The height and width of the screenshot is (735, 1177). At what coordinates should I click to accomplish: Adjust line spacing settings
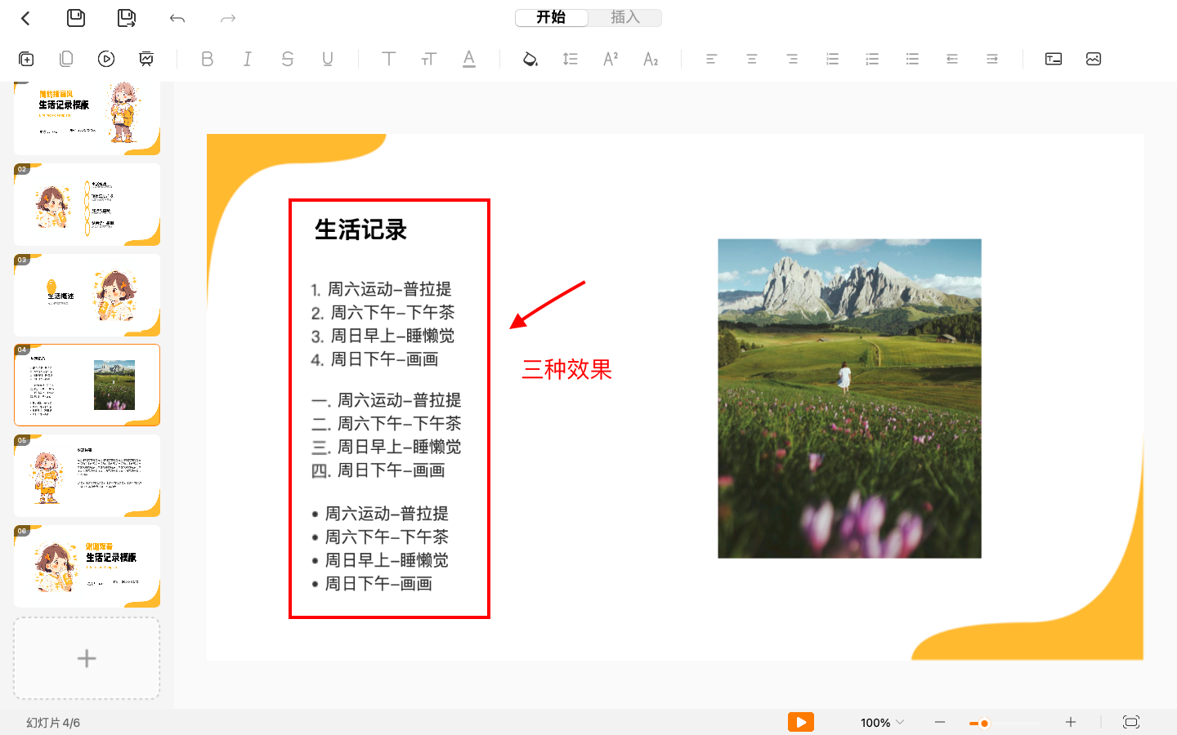(x=570, y=58)
